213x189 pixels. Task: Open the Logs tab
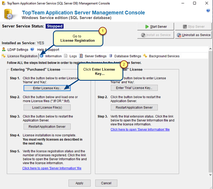pos(70,56)
